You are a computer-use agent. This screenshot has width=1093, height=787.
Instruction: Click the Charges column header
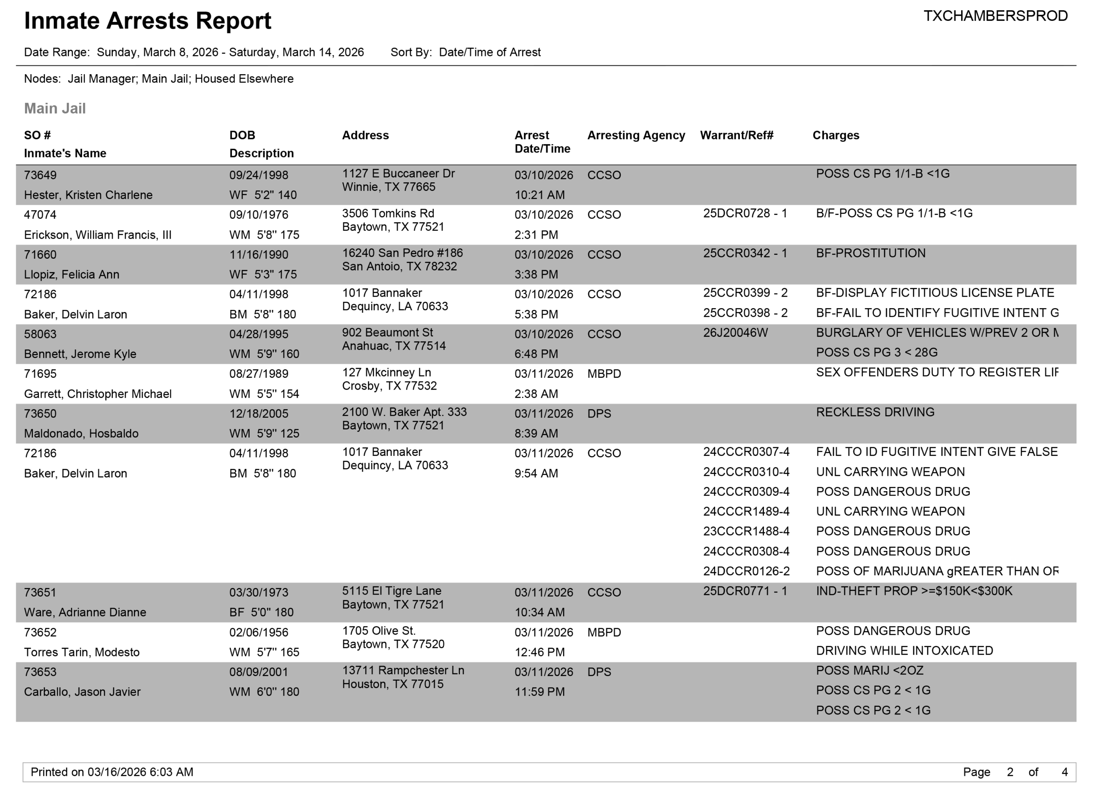(836, 135)
